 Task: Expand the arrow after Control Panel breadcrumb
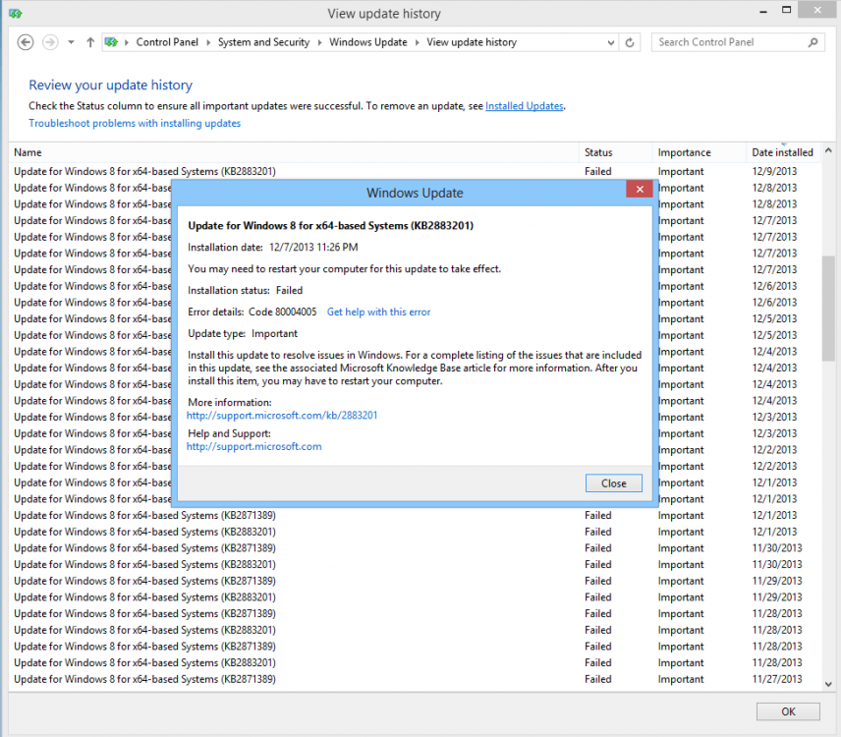(x=208, y=42)
